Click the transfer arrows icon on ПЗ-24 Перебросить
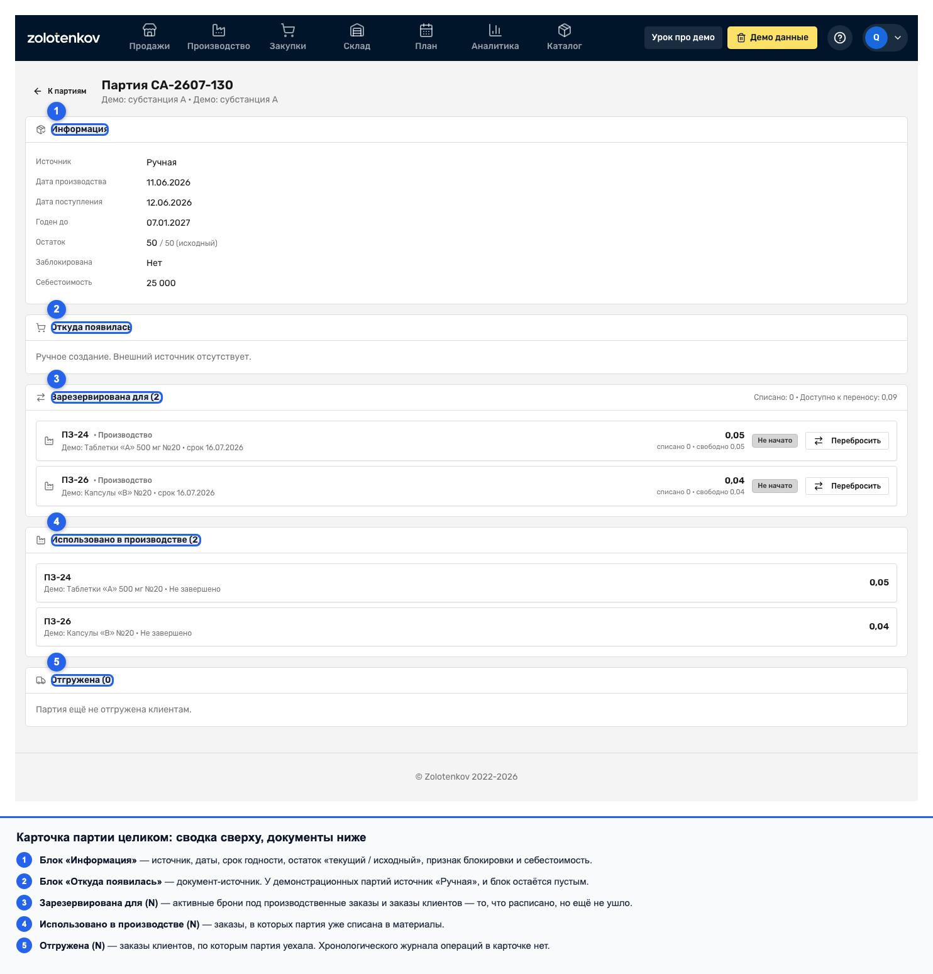This screenshot has height=974, width=933. [x=819, y=441]
